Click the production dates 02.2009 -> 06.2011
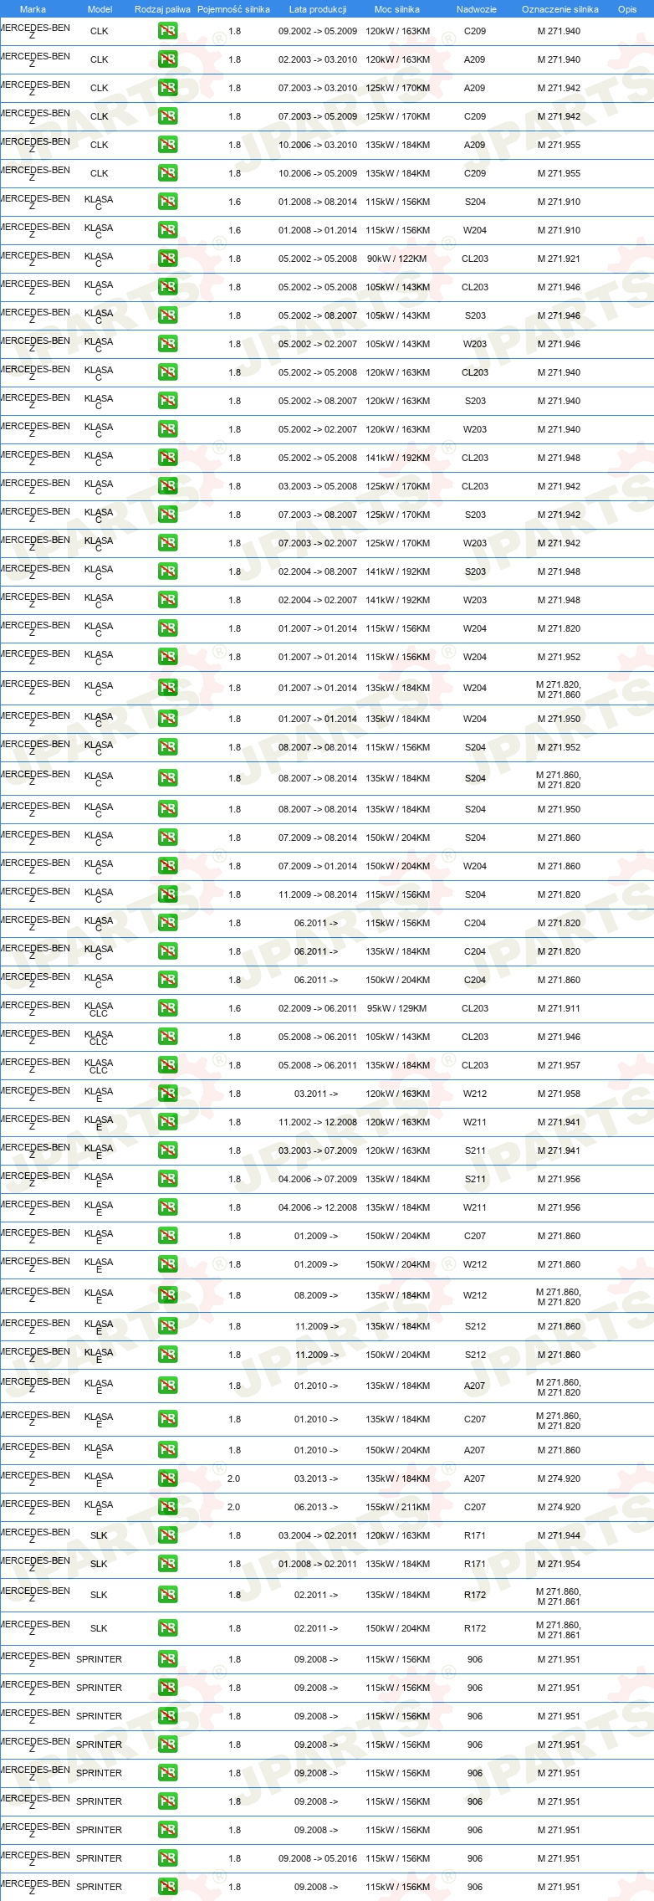Viewport: 654px width, 1901px height. click(318, 1008)
